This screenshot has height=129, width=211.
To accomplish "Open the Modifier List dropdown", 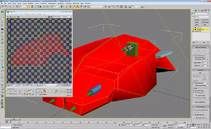I will point(201,17).
